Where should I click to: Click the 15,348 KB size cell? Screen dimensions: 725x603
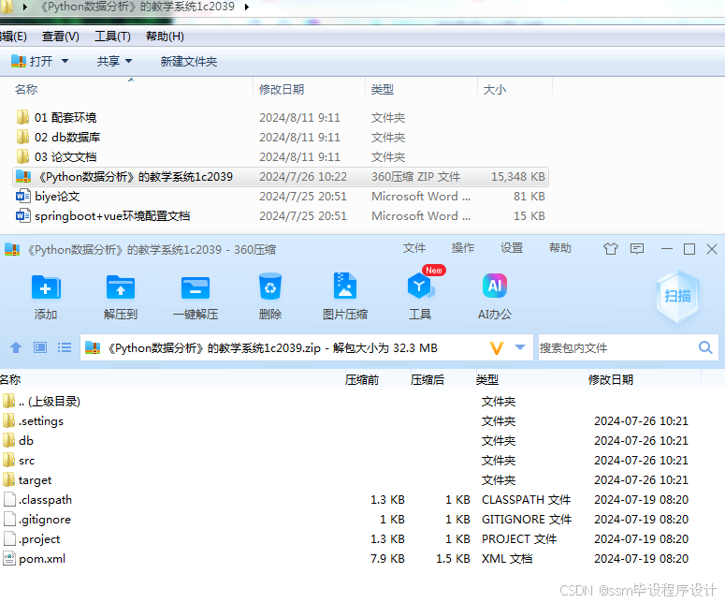coord(518,177)
